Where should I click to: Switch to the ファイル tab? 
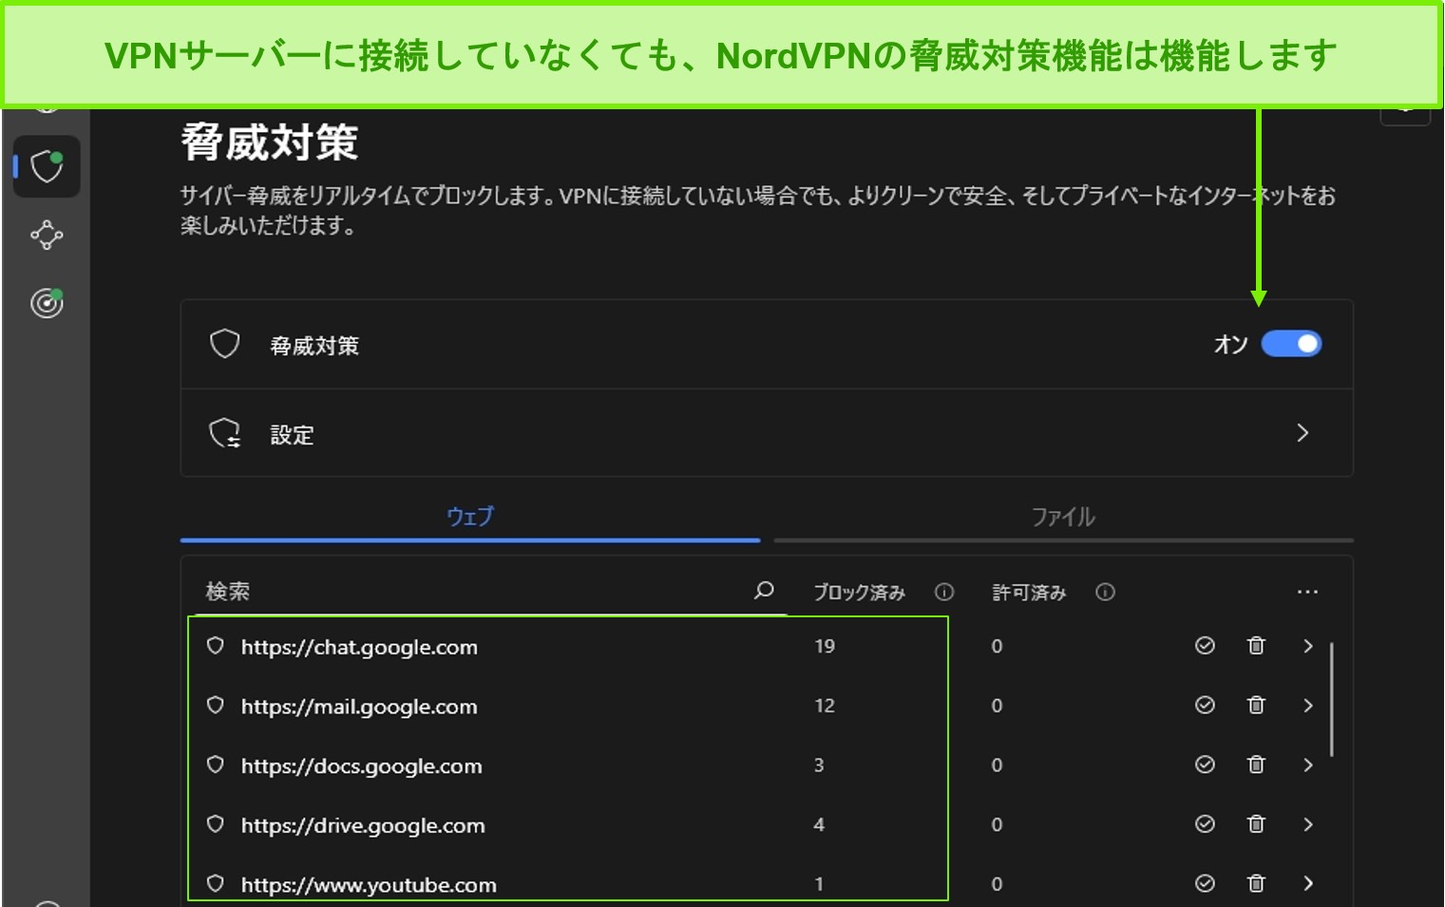coord(1063,517)
